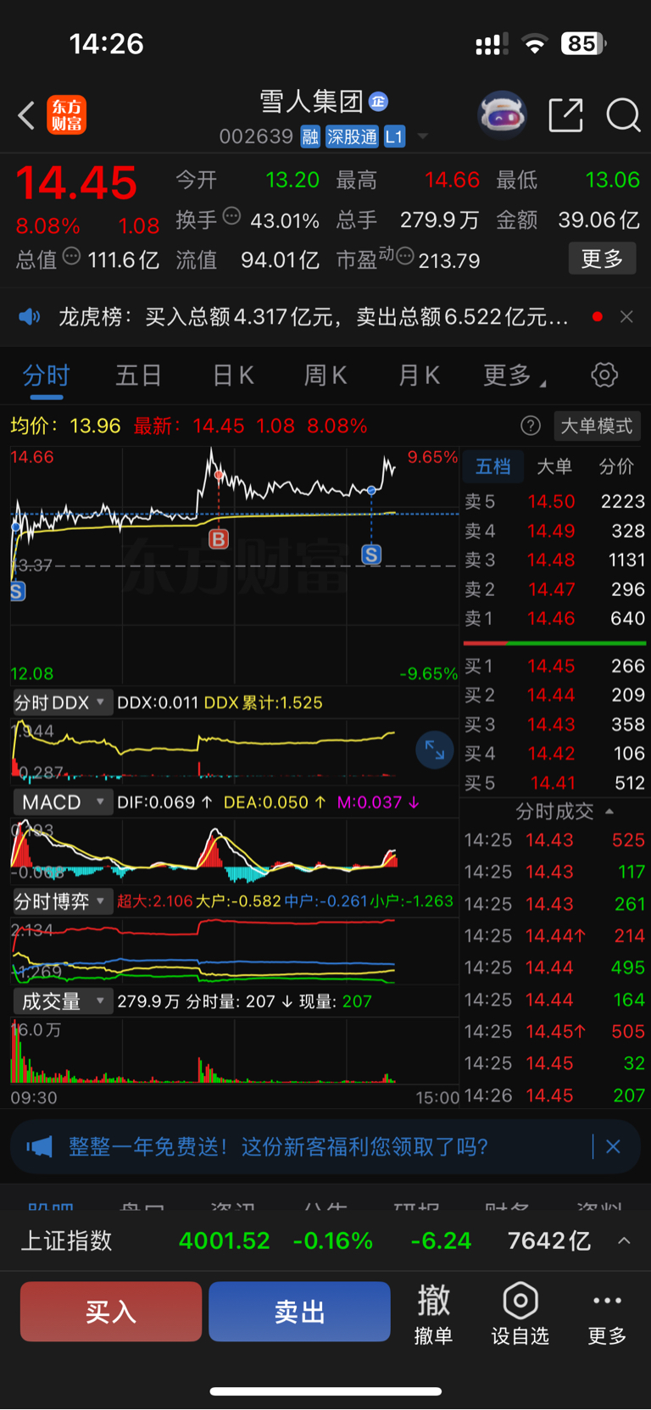Tap the share export icon

[565, 114]
